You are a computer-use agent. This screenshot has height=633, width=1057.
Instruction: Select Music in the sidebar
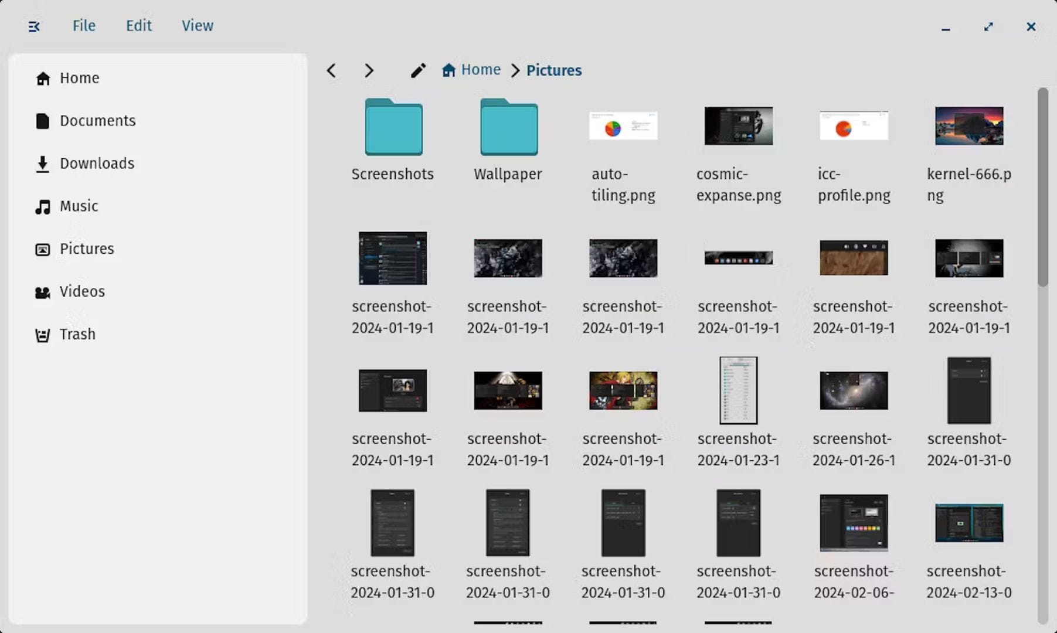tap(79, 206)
